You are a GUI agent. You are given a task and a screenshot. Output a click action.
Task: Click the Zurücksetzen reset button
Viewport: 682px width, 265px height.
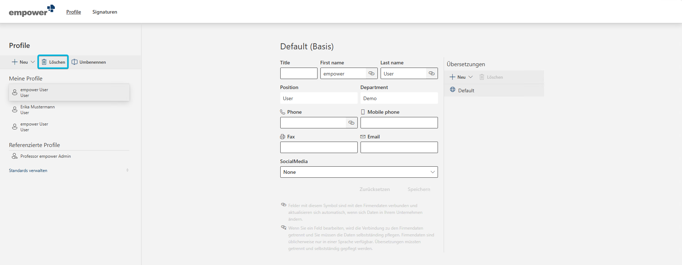tap(375, 189)
